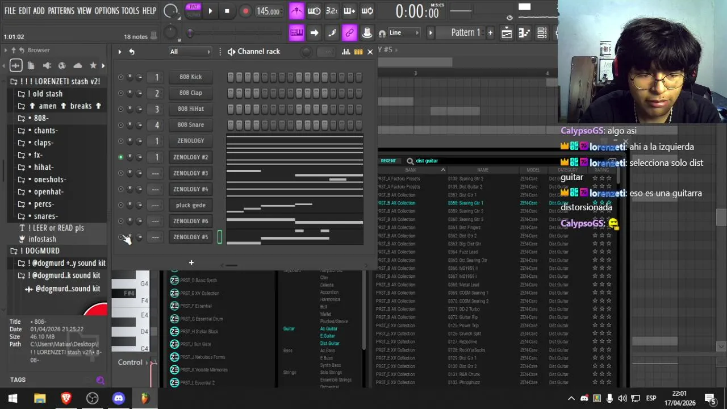Screen dimensions: 727x409
Task: Switch Channel rack to graph editor bars icon
Action: pyautogui.click(x=346, y=52)
